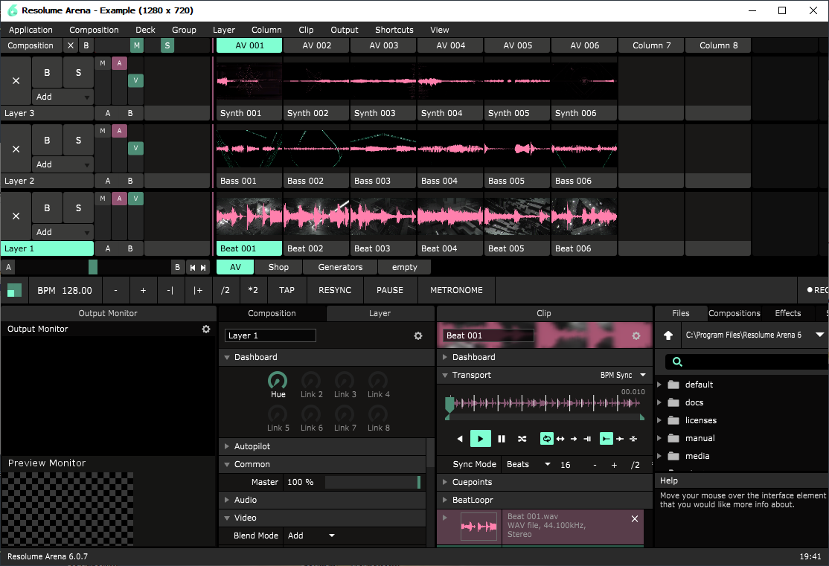This screenshot has height=566, width=829.
Task: Solo Layer 3 with S button
Action: pos(78,72)
